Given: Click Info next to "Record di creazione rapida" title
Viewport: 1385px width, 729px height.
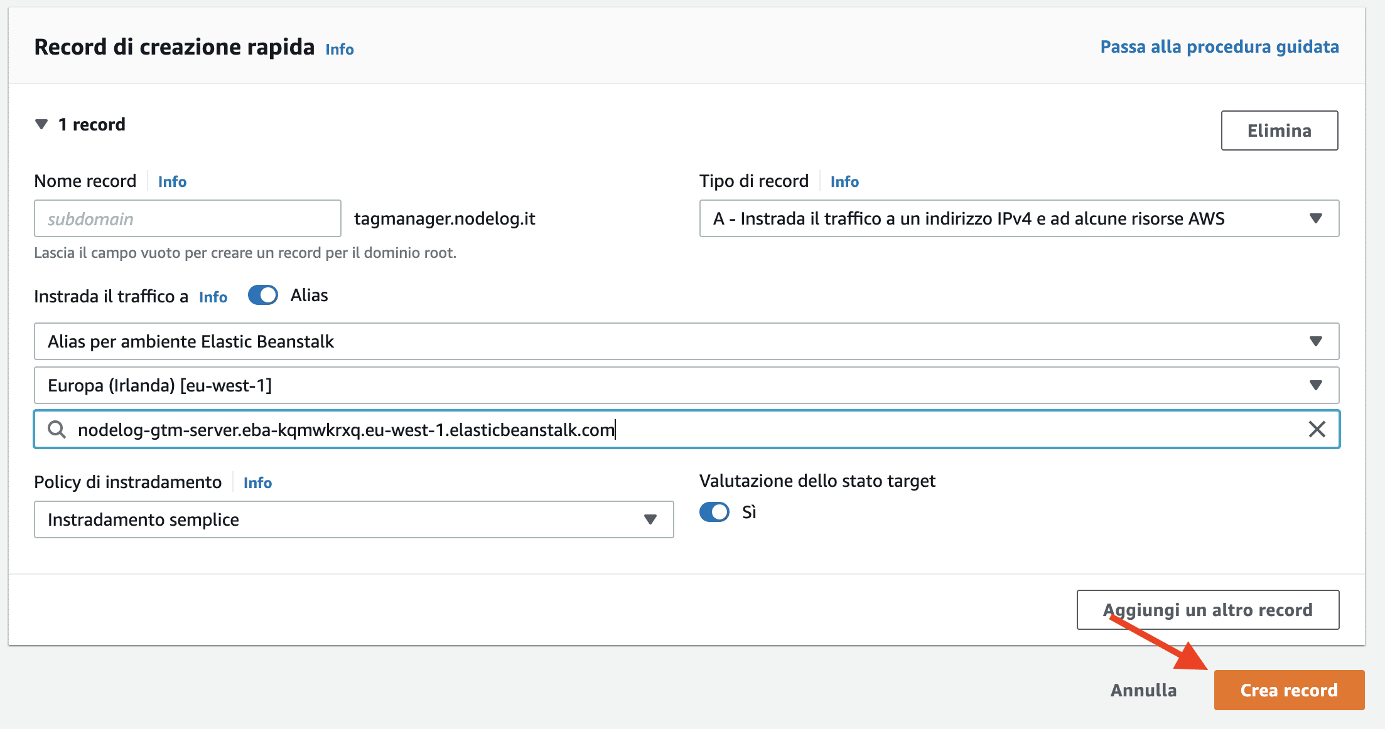Looking at the screenshot, I should [x=338, y=50].
